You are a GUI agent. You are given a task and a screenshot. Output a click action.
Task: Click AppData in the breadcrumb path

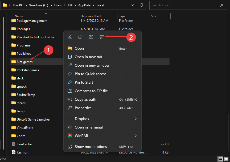coord(84,5)
